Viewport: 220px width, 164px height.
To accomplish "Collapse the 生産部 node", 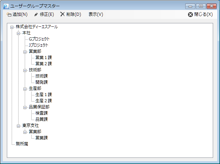I will [25, 89].
